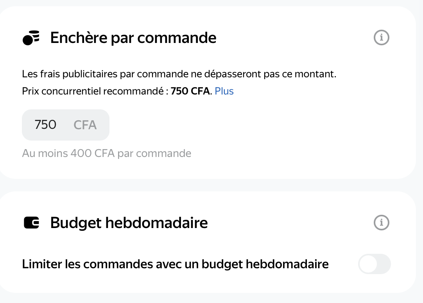
Task: Click empty area of the Enchère card
Action: tap(270, 127)
